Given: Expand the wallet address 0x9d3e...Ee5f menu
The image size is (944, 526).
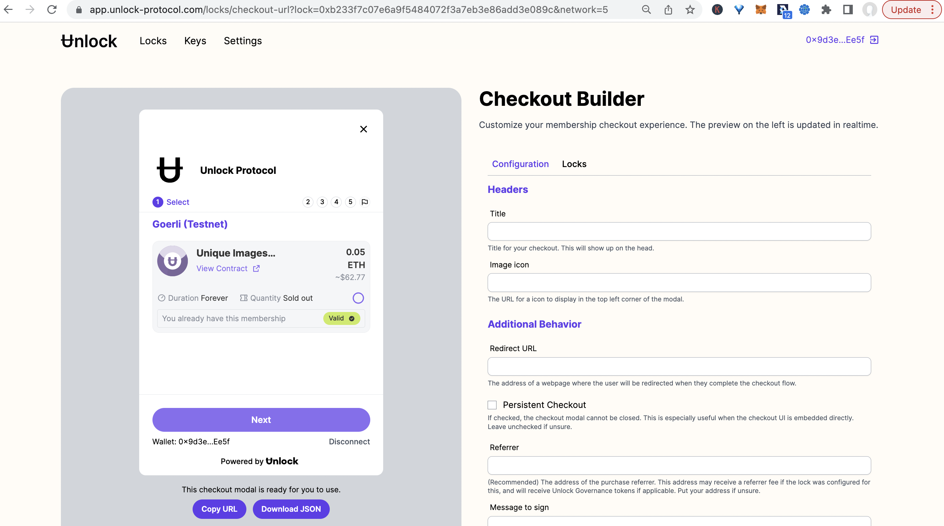Looking at the screenshot, I should coord(834,39).
